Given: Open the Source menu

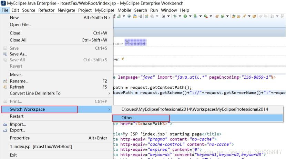Looking at the screenshot, I should (x=29, y=10).
